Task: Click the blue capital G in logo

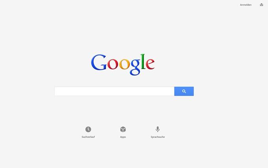Action: (99, 63)
